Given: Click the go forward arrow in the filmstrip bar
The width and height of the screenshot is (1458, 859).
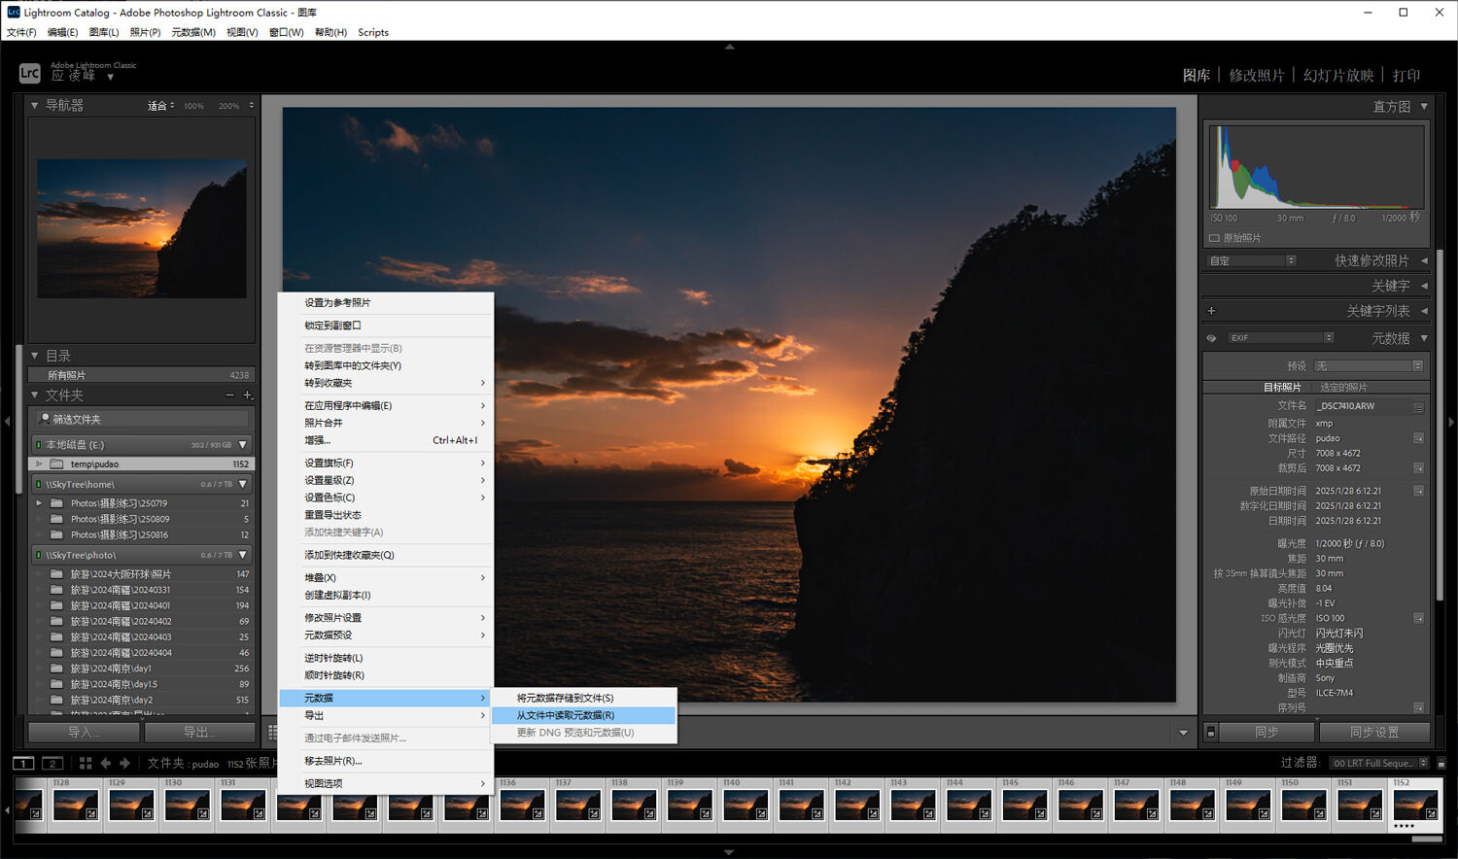Looking at the screenshot, I should pyautogui.click(x=124, y=764).
